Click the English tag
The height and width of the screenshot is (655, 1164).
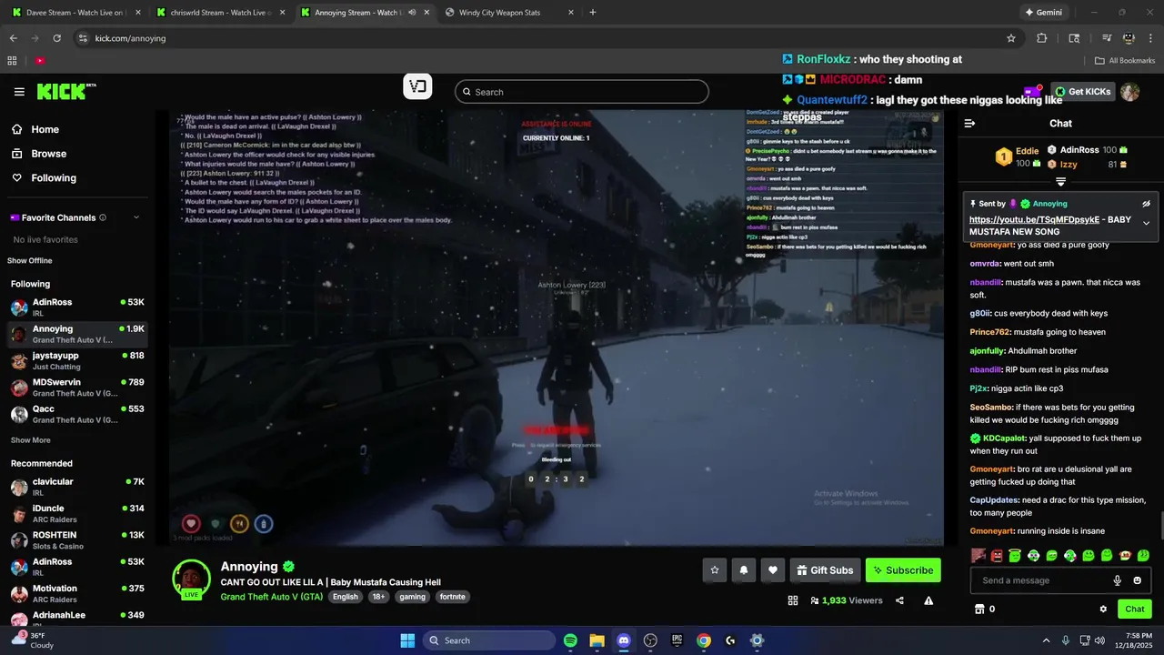(346, 597)
